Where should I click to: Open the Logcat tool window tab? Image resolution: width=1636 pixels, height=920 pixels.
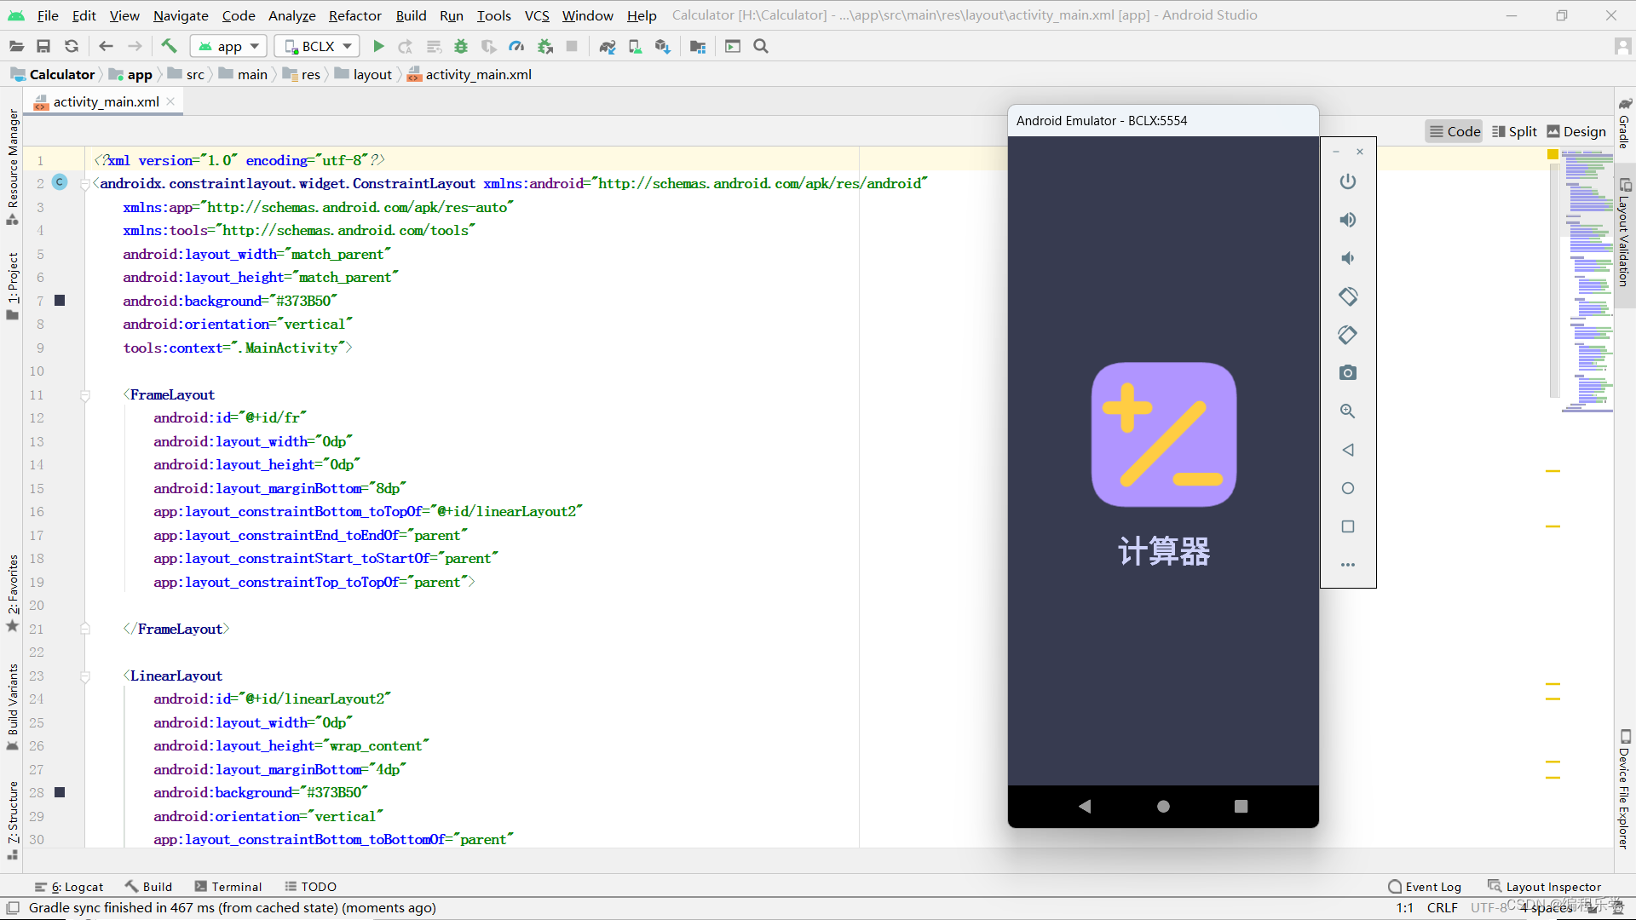[69, 887]
